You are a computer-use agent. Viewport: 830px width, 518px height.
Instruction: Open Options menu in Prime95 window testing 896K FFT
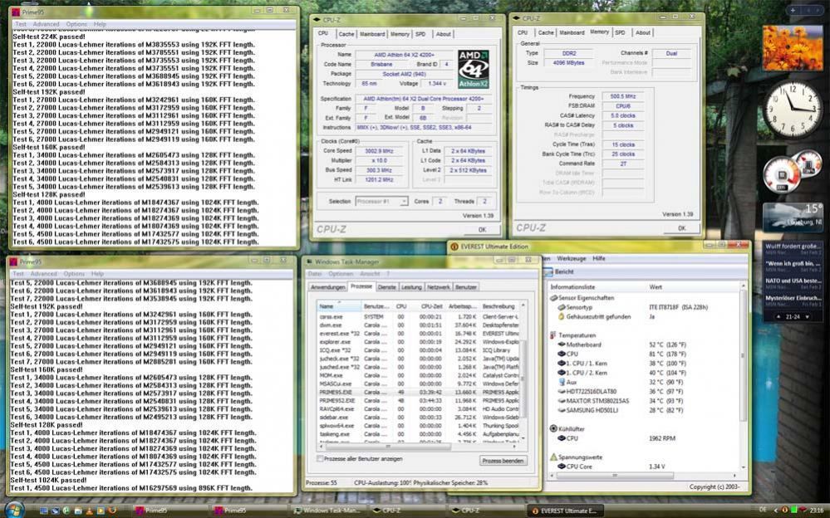(74, 274)
